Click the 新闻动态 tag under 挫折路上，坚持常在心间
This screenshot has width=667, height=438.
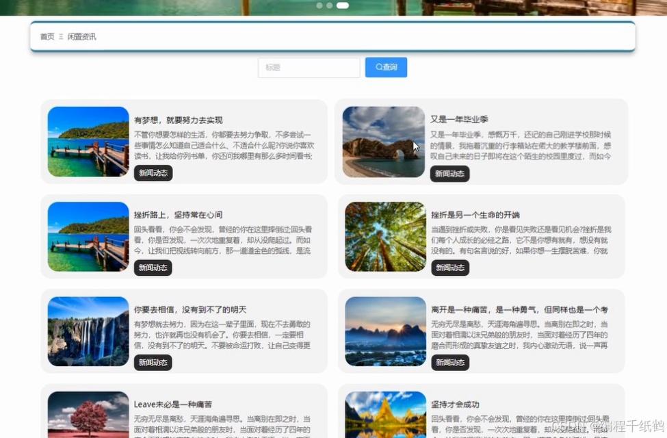pos(153,268)
